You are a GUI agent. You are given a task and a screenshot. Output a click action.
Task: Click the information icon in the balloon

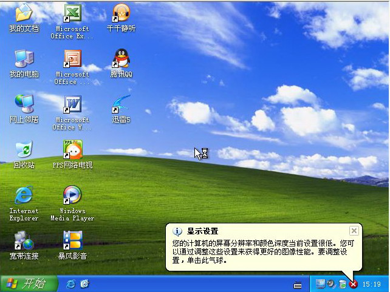(x=177, y=232)
